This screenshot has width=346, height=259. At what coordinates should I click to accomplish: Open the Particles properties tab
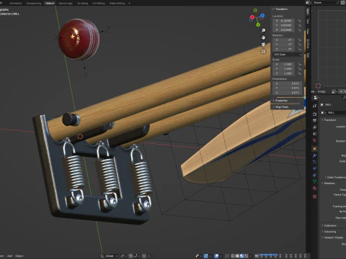pos(314,162)
